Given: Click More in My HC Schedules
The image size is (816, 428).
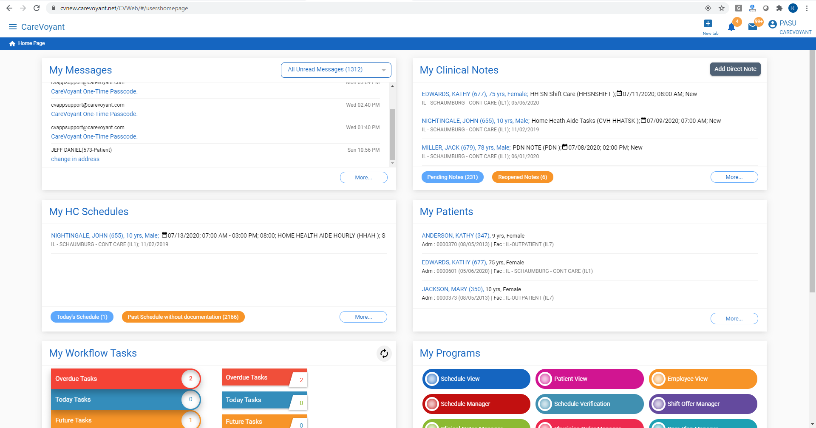Looking at the screenshot, I should pos(363,317).
